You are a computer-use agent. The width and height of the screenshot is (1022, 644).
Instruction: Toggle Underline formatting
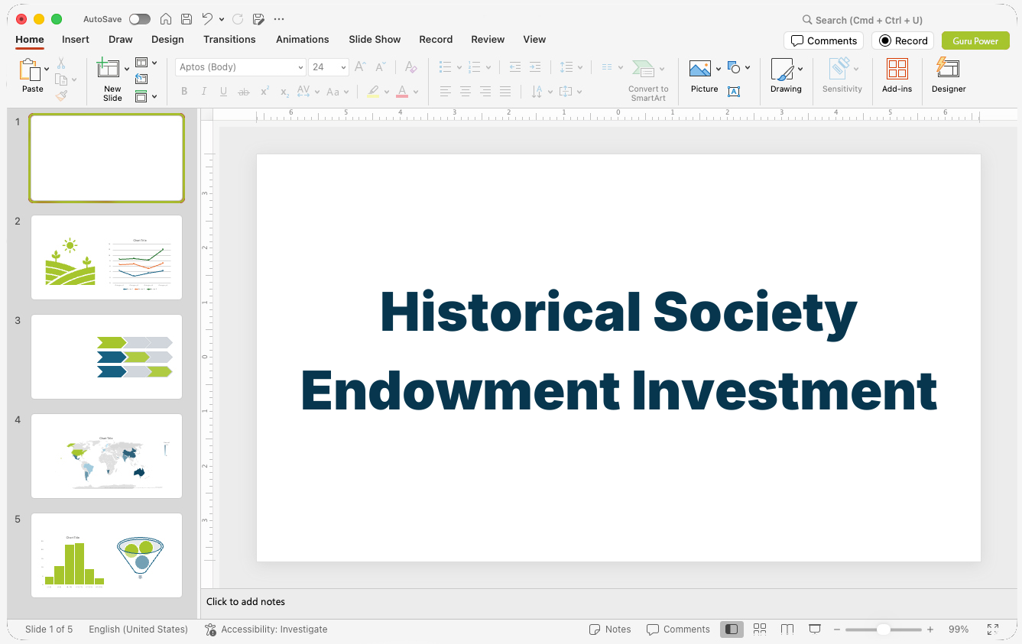tap(224, 92)
